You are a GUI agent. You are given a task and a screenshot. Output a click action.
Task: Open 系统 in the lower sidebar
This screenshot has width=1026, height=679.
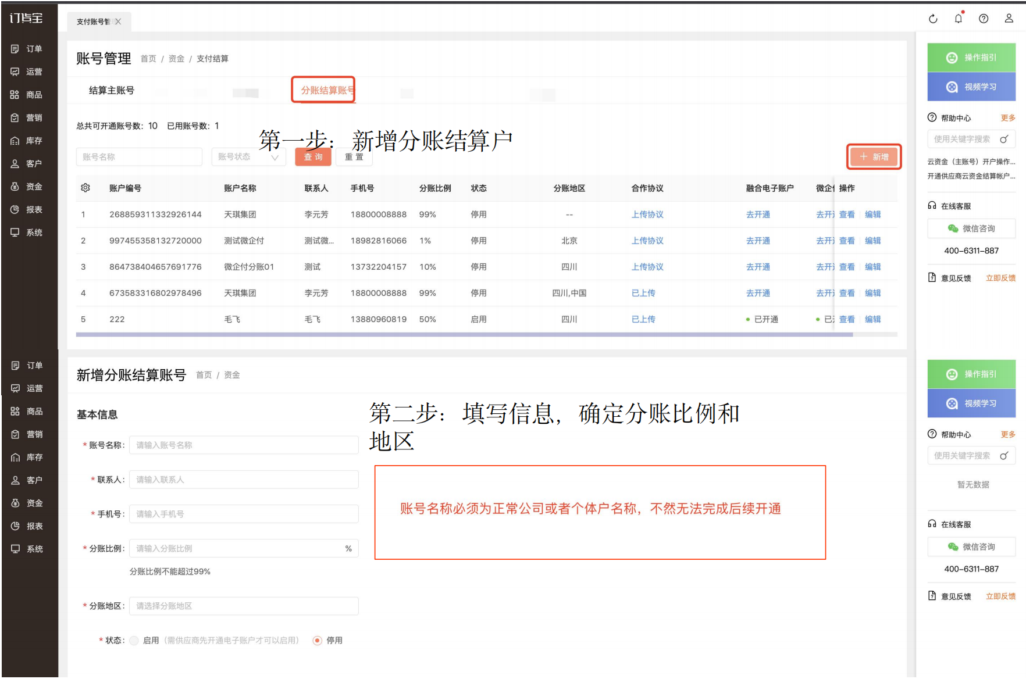tap(27, 549)
